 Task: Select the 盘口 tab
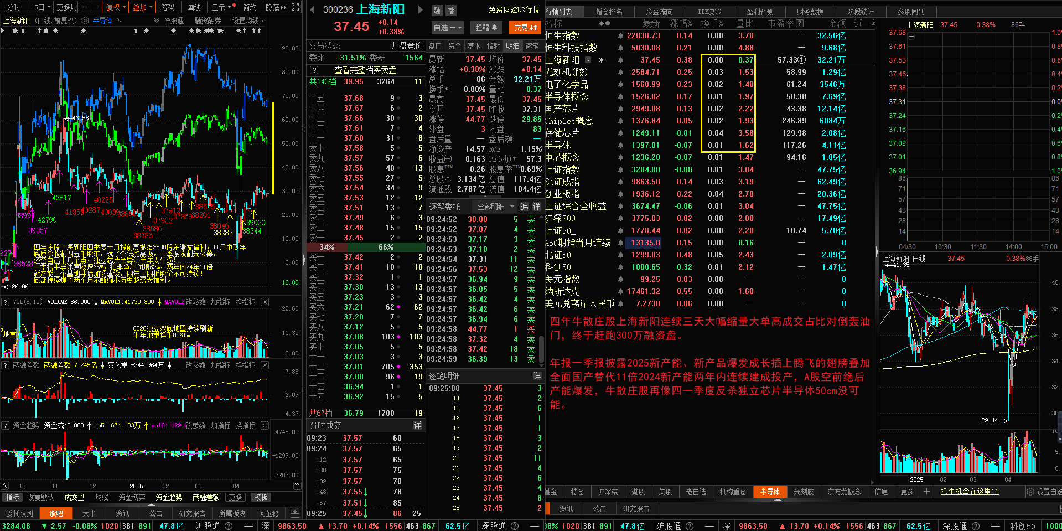435,46
